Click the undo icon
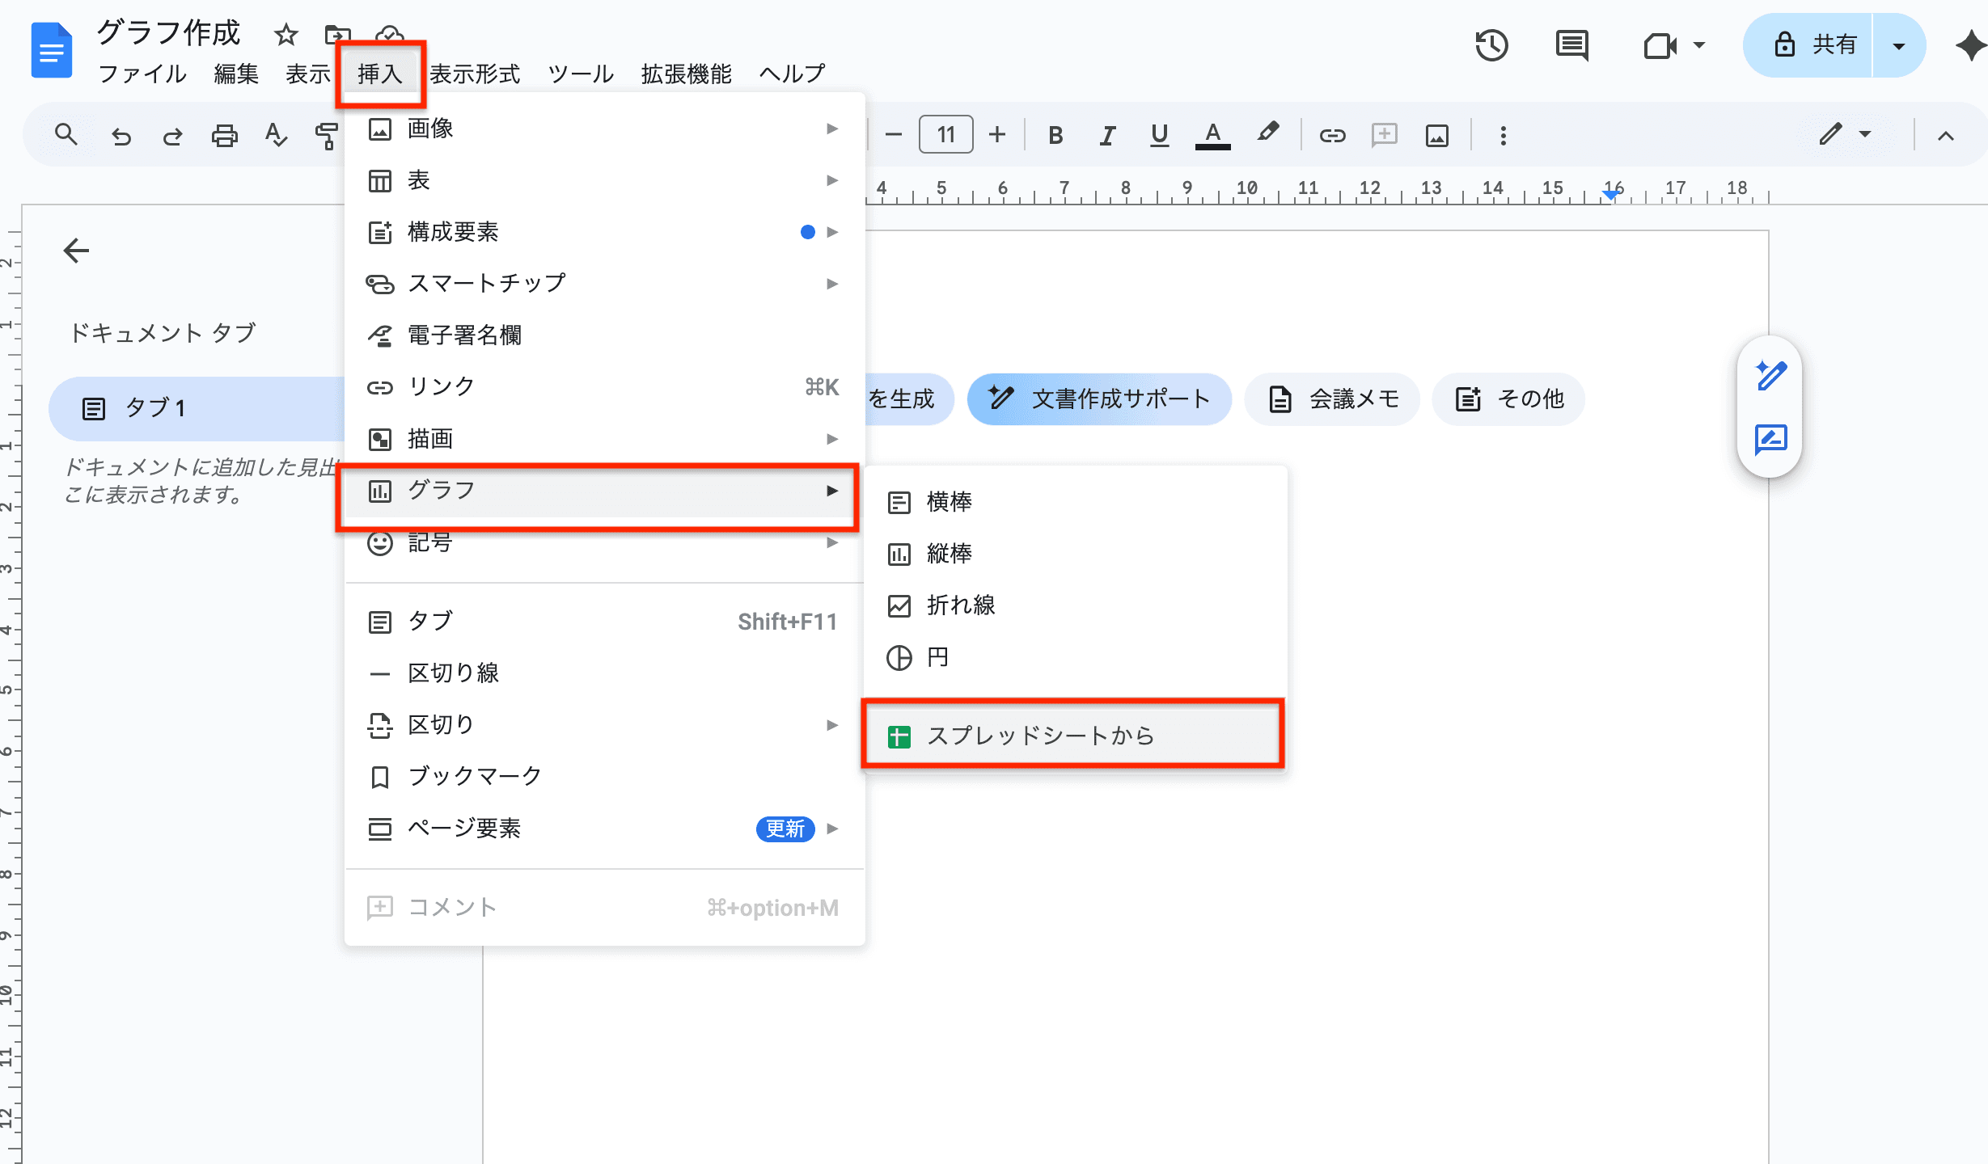This screenshot has height=1164, width=1988. pos(121,134)
